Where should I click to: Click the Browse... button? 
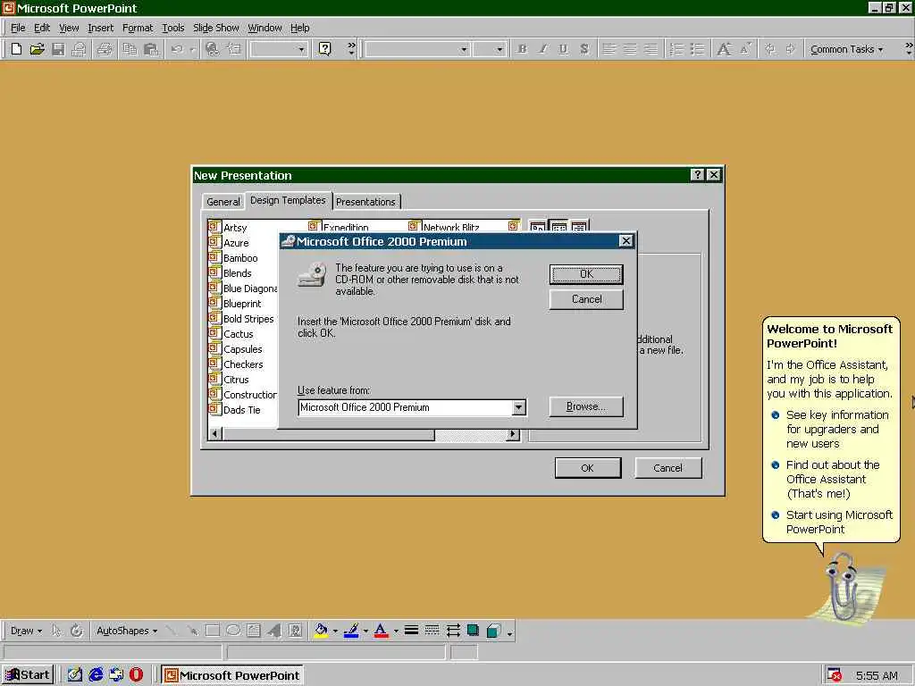[x=586, y=406]
